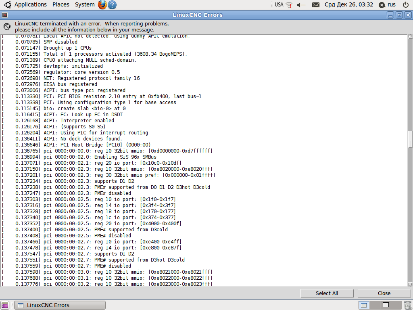Click the line 'CPU0 attaching NULL sched-domain.'
Image resolution: width=413 pixels, height=310 pixels.
90,60
